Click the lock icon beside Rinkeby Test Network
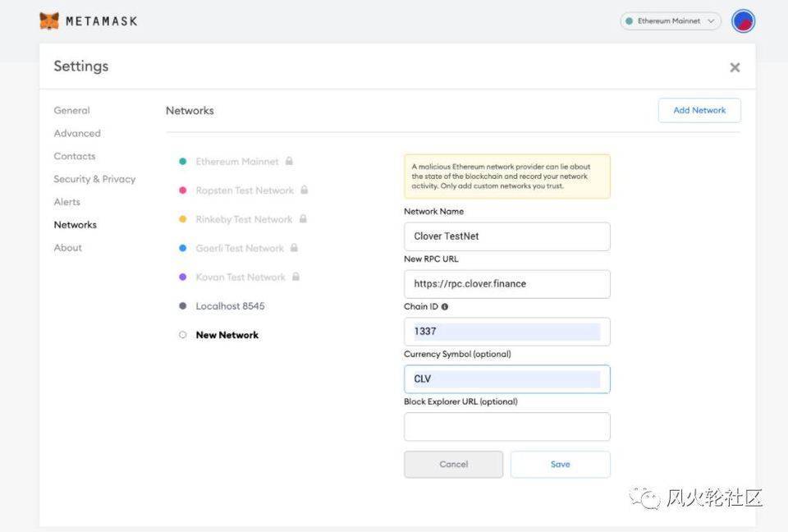Screen dimensions: 788x532 coord(303,218)
